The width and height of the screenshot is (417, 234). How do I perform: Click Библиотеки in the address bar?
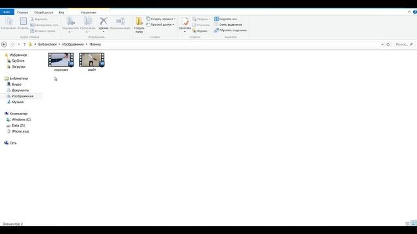coord(48,44)
